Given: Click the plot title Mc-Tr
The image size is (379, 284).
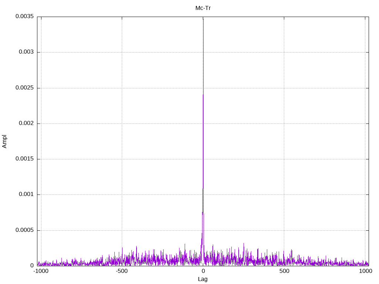Looking at the screenshot, I should (x=203, y=8).
